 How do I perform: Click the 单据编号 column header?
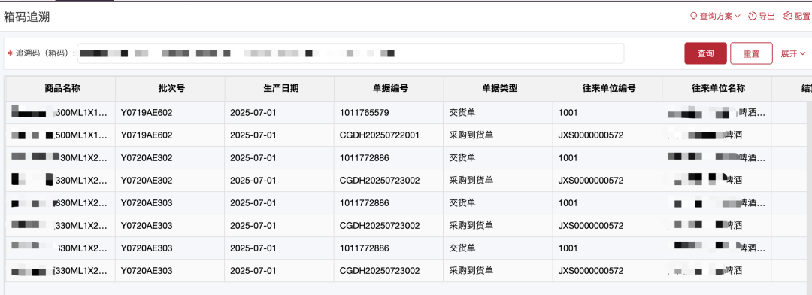390,88
